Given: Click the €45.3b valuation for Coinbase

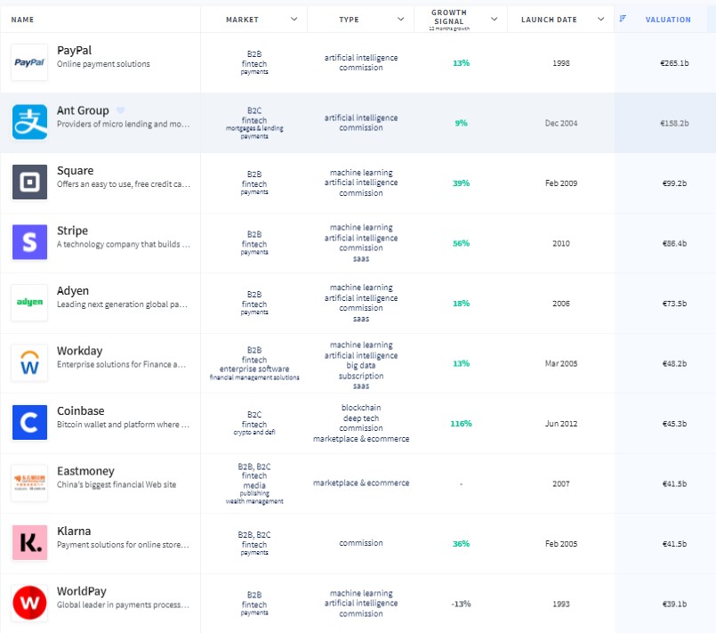Looking at the screenshot, I should tap(674, 424).
